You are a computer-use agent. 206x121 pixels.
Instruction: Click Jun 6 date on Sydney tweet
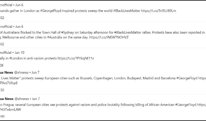click(19, 27)
